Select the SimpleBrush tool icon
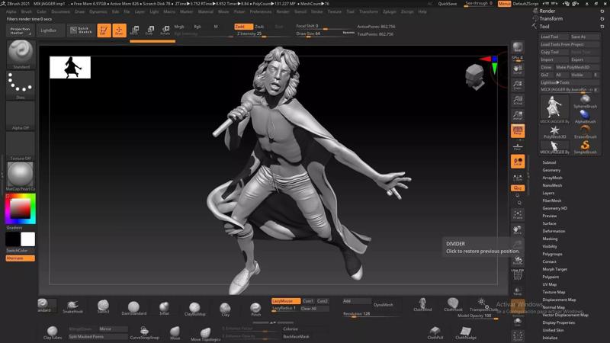This screenshot has width=610, height=343. click(x=585, y=145)
